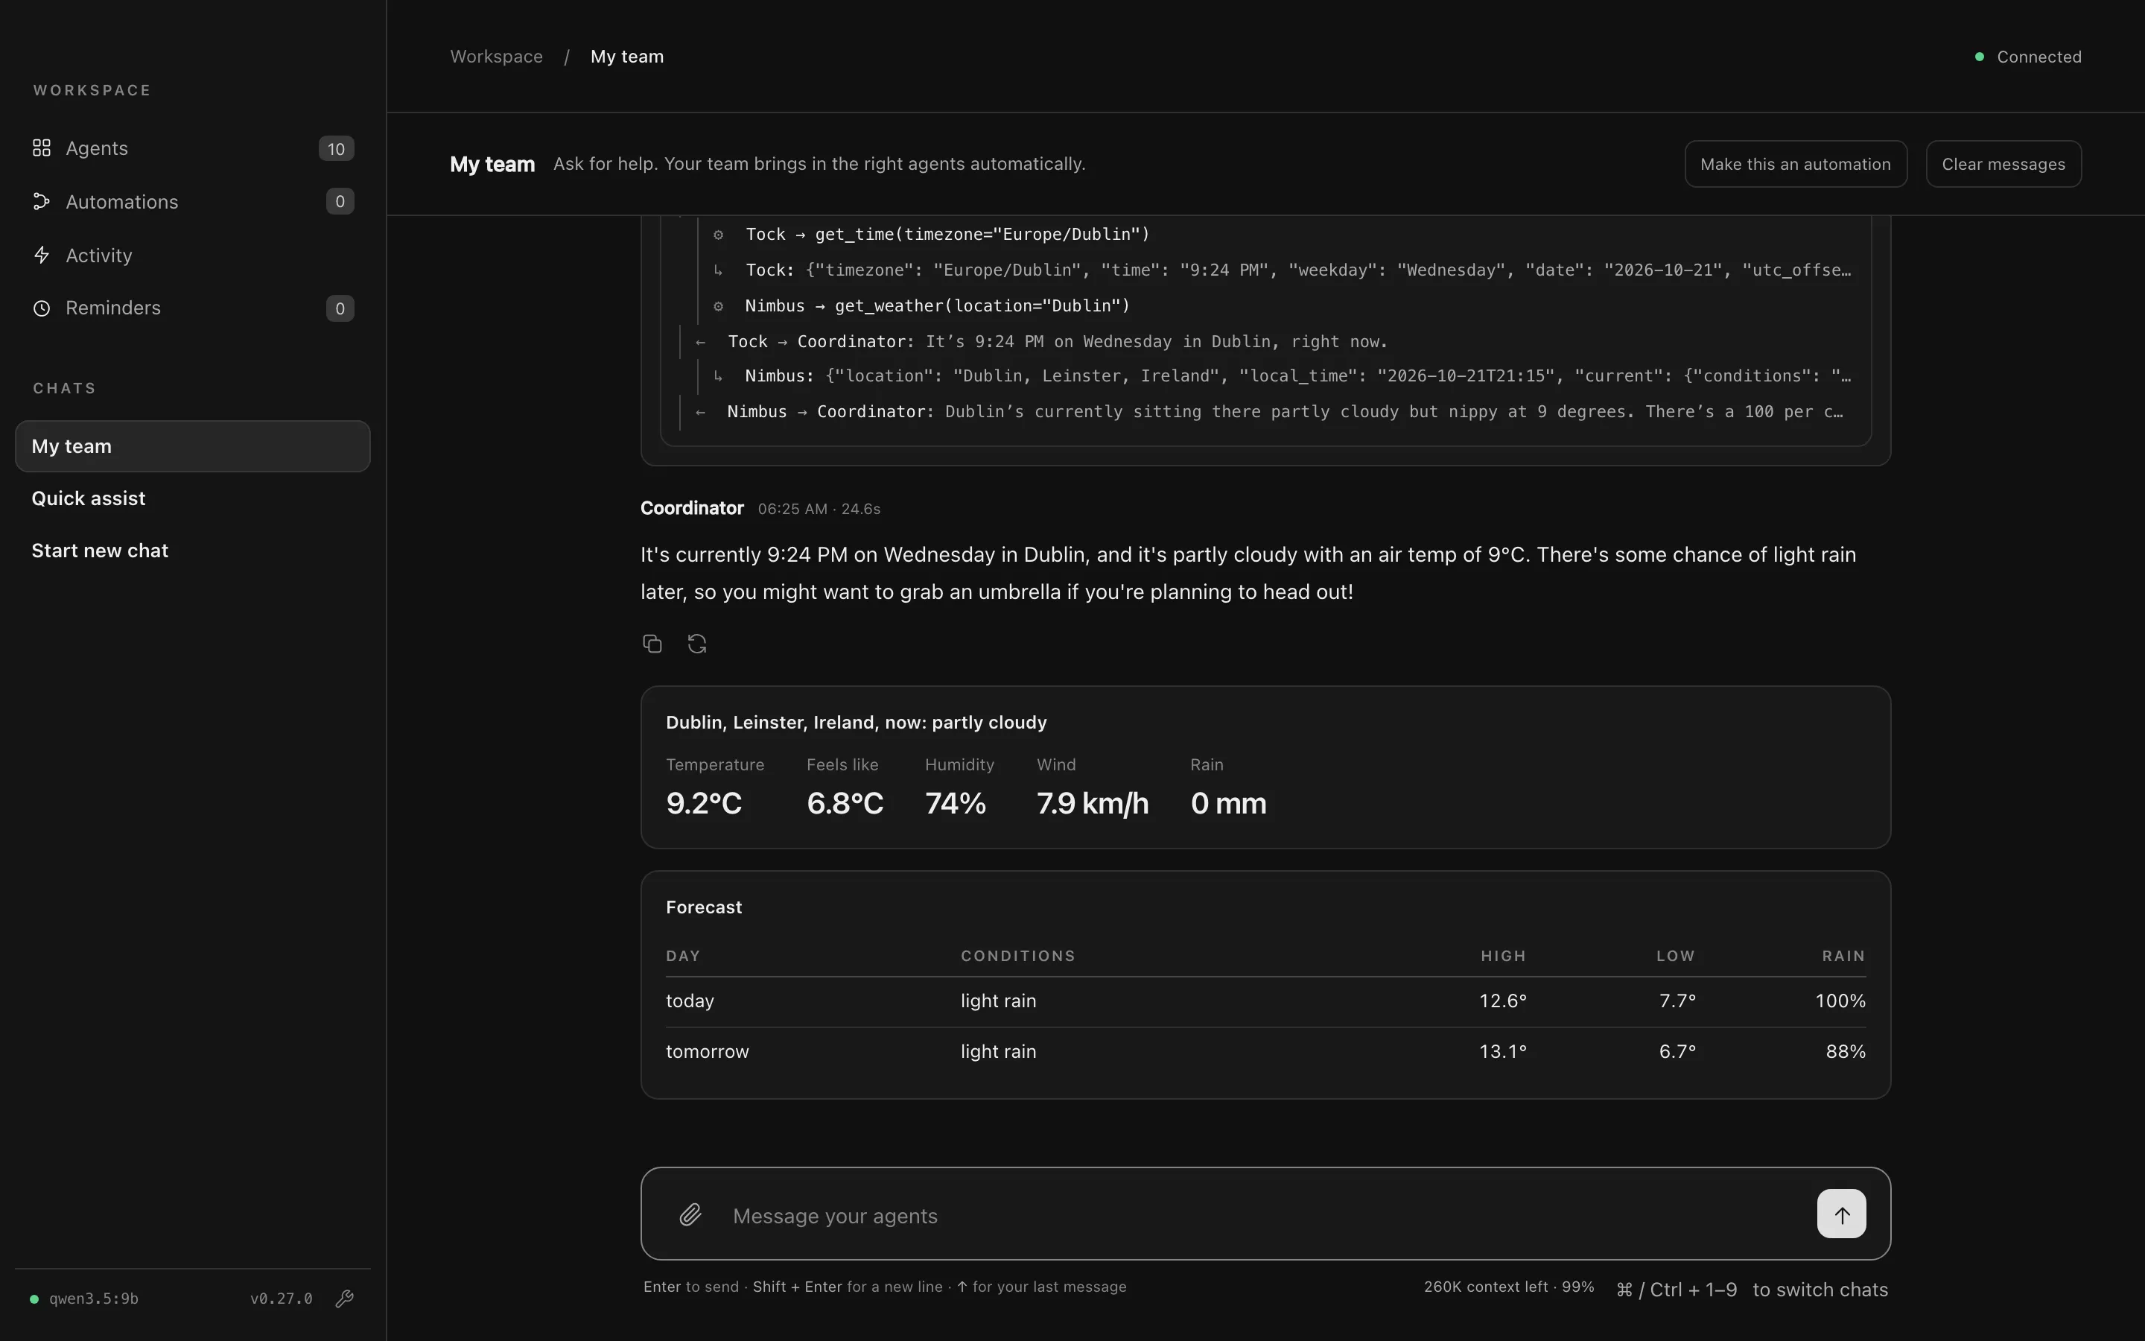Viewport: 2145px width, 1341px height.
Task: Click the Activity label in the sidebar
Action: 99,256
